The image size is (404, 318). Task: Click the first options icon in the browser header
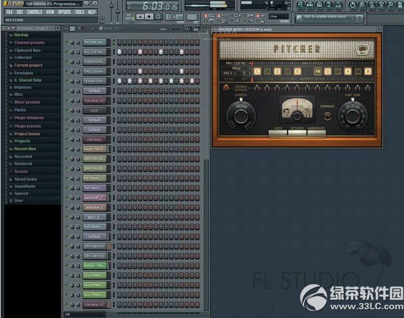3,28
